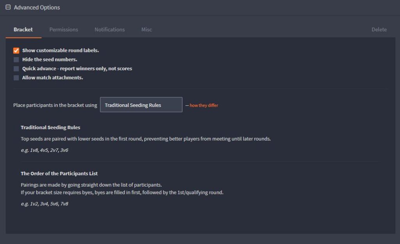Check the Allow match attachments box
This screenshot has height=244, width=400.
[16, 78]
